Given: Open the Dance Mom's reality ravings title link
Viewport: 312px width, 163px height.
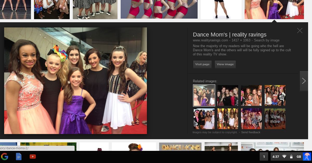Looking at the screenshot, I should tap(230, 34).
